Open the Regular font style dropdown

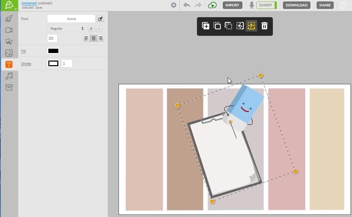pos(66,29)
